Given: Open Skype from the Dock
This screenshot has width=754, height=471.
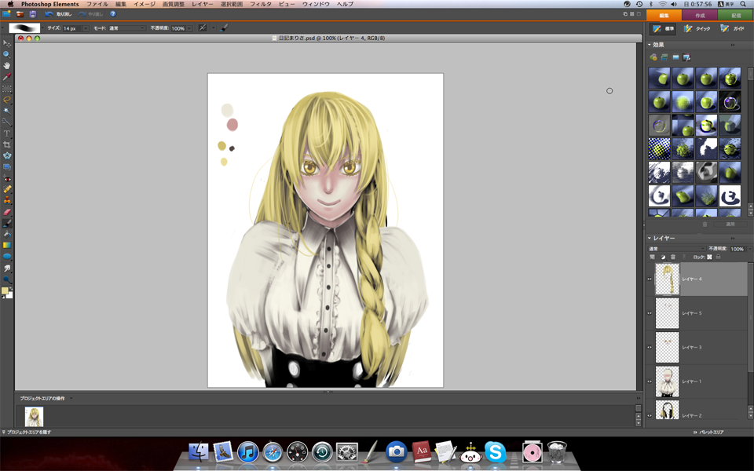Looking at the screenshot, I should [496, 452].
